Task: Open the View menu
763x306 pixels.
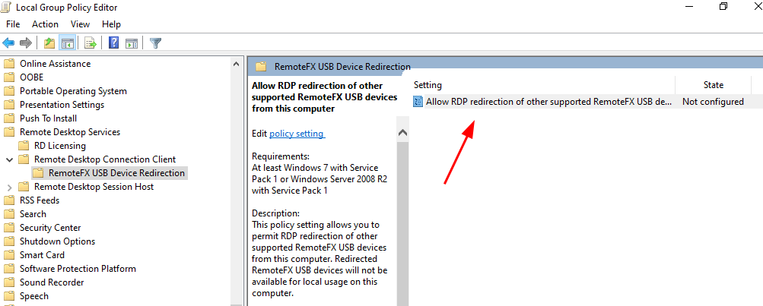Action: 80,24
